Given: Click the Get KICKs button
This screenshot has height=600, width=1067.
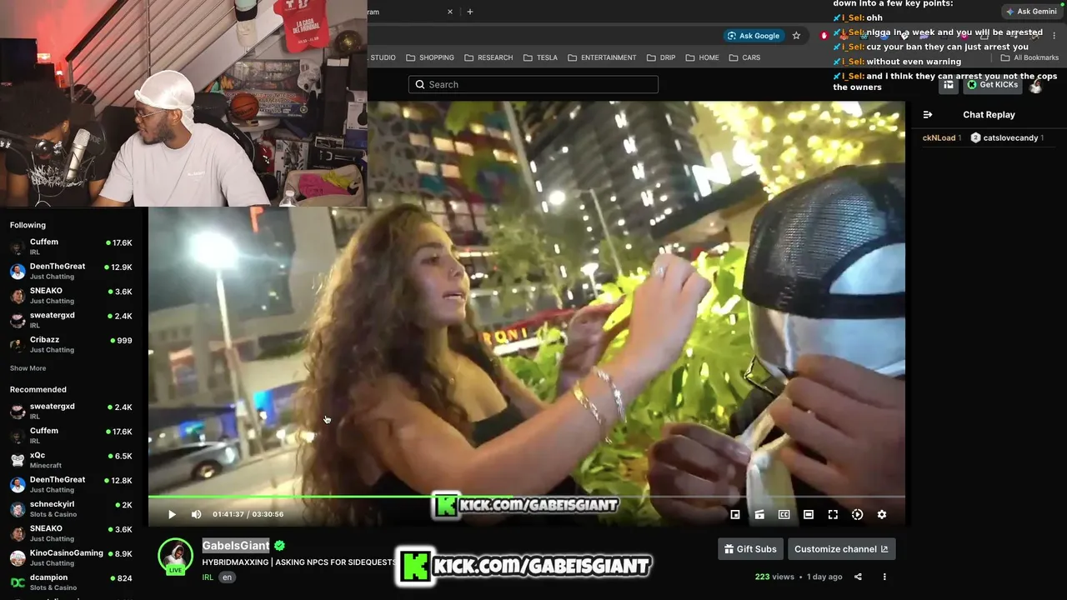Looking at the screenshot, I should pyautogui.click(x=993, y=85).
